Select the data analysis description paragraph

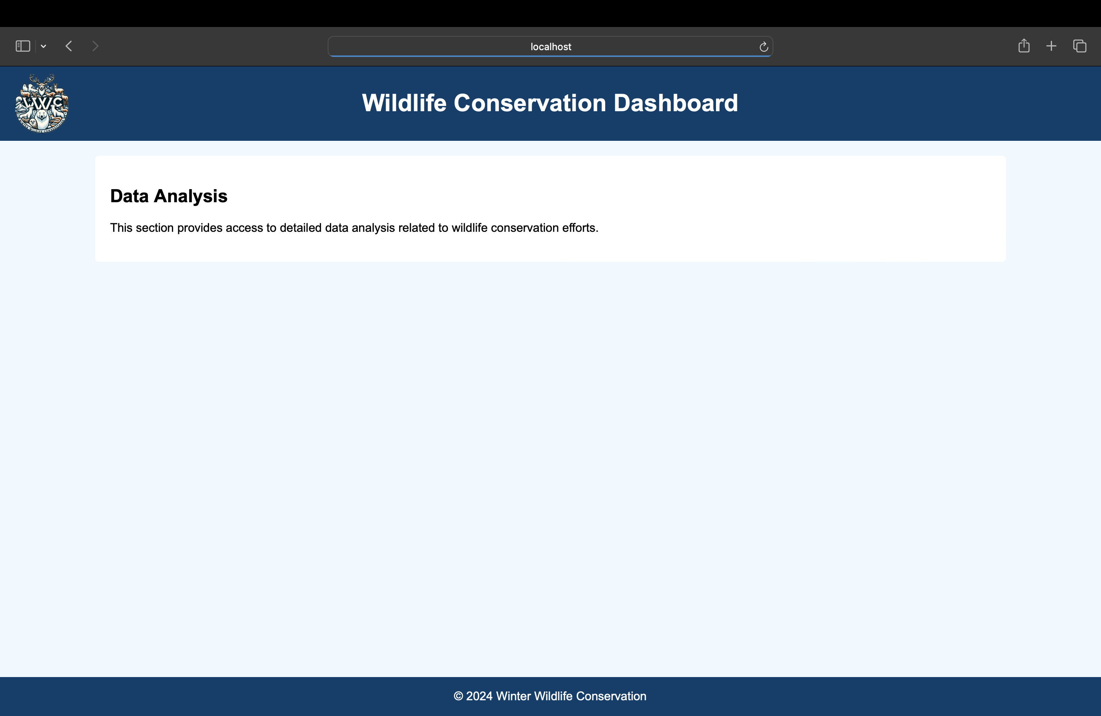(x=354, y=228)
